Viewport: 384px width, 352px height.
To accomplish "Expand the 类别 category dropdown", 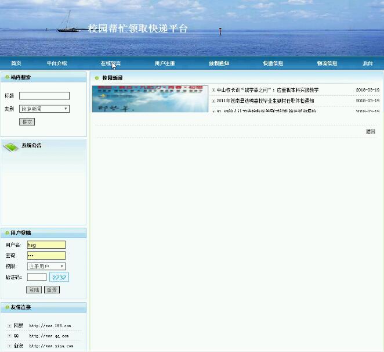I will tap(44, 109).
